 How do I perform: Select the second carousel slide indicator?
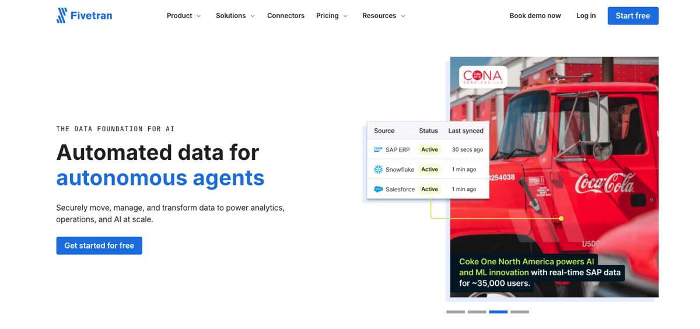pos(477,312)
